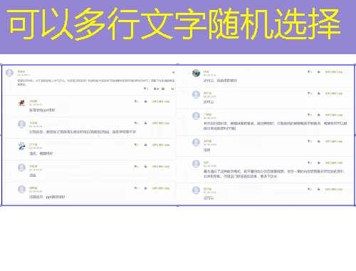Like the horse-avatar comment about ppt
Image resolution: width=356 pixels, height=271 pixels.
[x=145, y=101]
